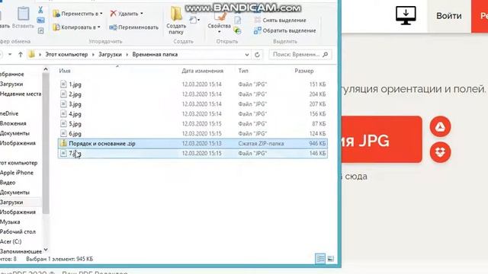The width and height of the screenshot is (488, 274).
Task: Open highlighted Загрузки in the sidebar
Action: click(x=11, y=202)
